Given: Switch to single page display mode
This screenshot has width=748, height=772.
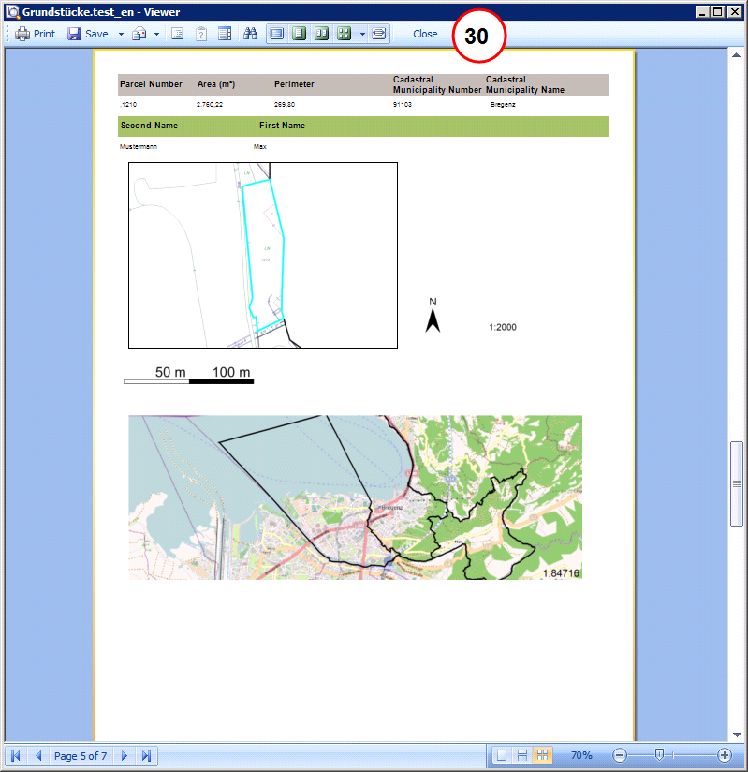Looking at the screenshot, I should (502, 755).
